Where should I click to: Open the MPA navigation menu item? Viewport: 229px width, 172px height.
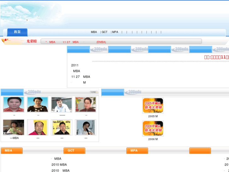115,32
